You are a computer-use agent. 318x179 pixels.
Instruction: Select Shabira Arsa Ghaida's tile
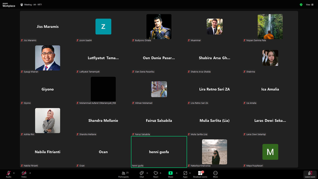[x=215, y=58]
